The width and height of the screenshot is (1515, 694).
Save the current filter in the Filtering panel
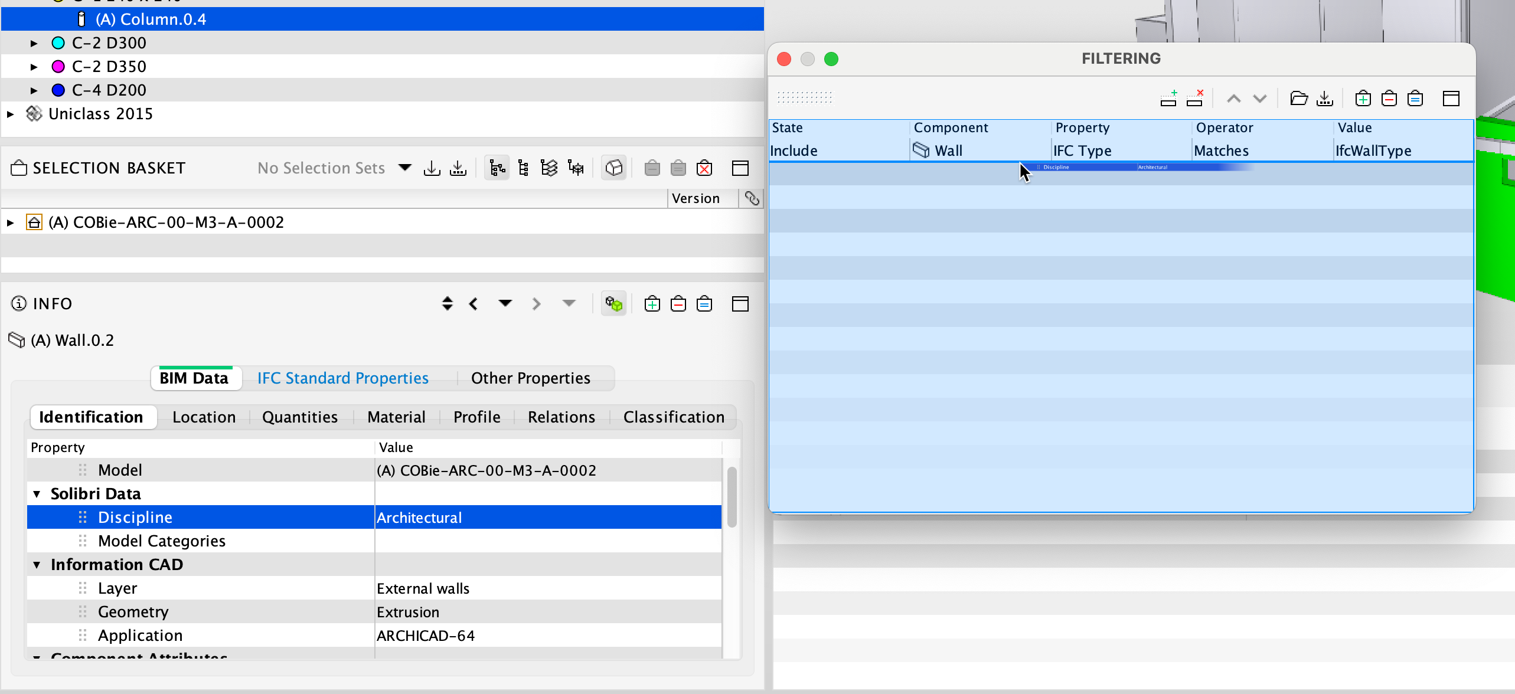tap(1324, 98)
